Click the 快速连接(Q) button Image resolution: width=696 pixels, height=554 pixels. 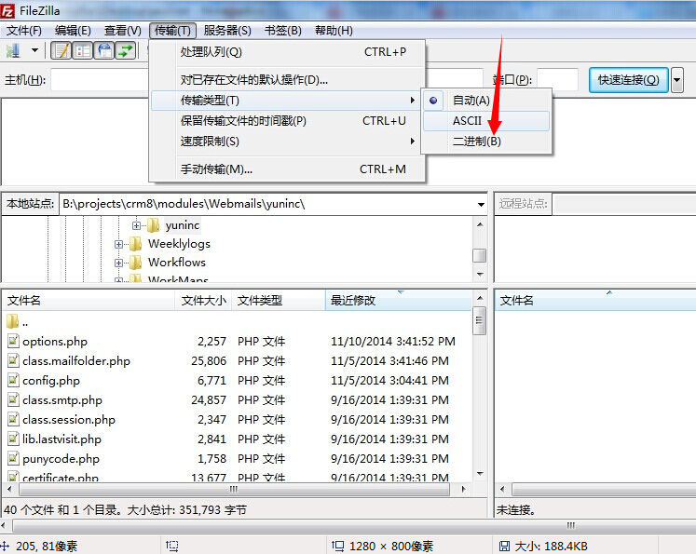(629, 80)
